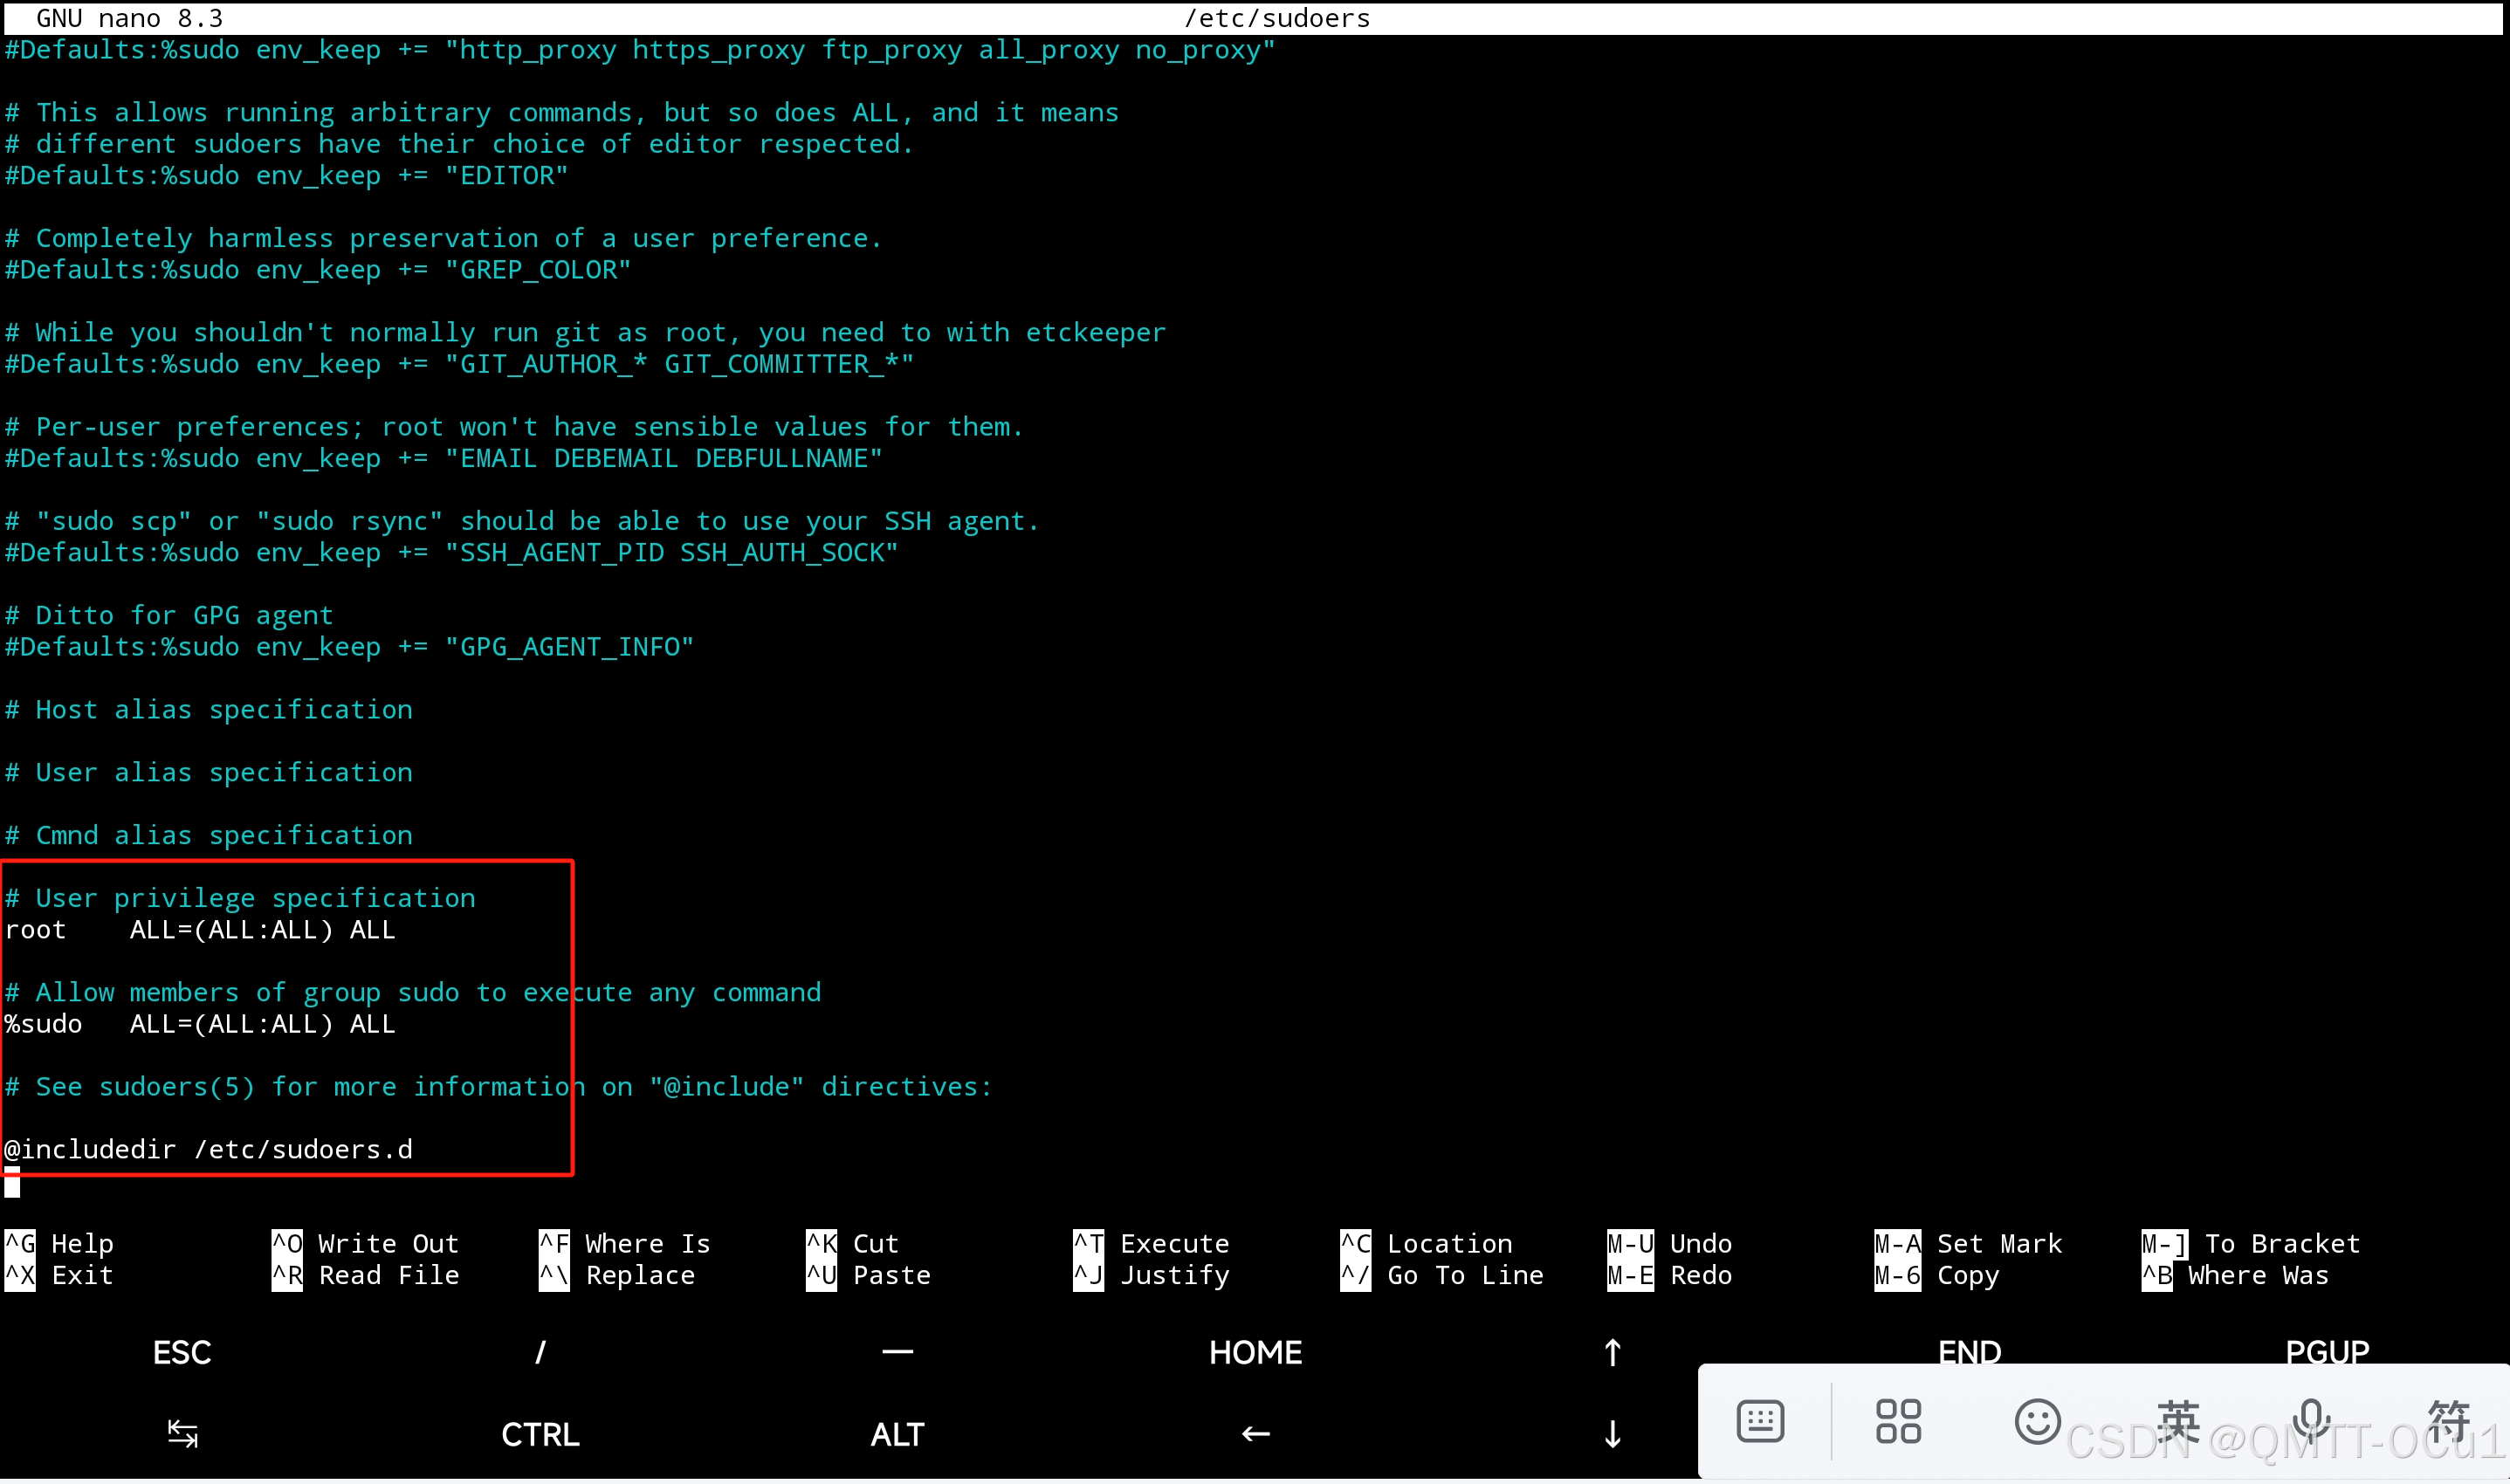Click the 'Completely harmless preservation' comment line
The width and height of the screenshot is (2510, 1484).
coord(443,238)
